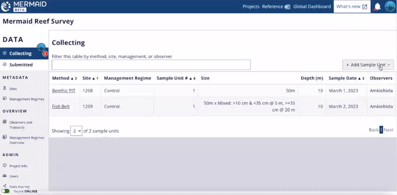
Task: Open Users via people icon
Action: pyautogui.click(x=4, y=176)
